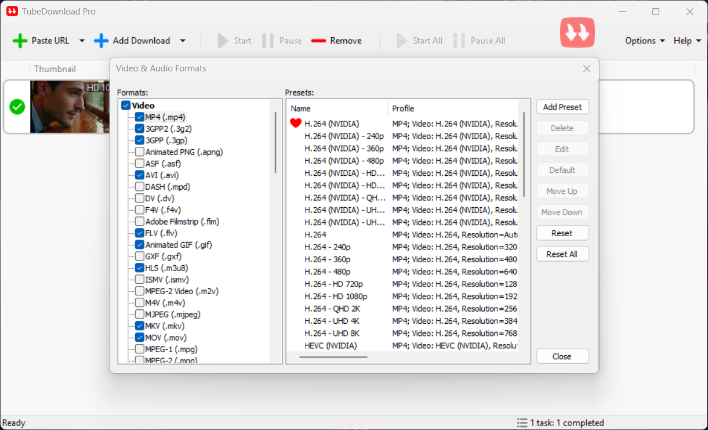708x430 pixels.
Task: Uncheck the 3GPP2 (.3g2) checkbox
Action: point(140,129)
